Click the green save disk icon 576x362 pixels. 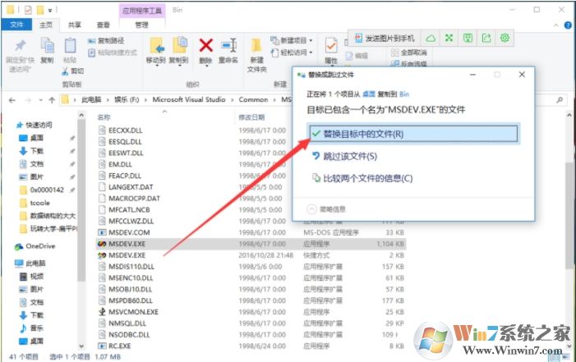point(468,38)
